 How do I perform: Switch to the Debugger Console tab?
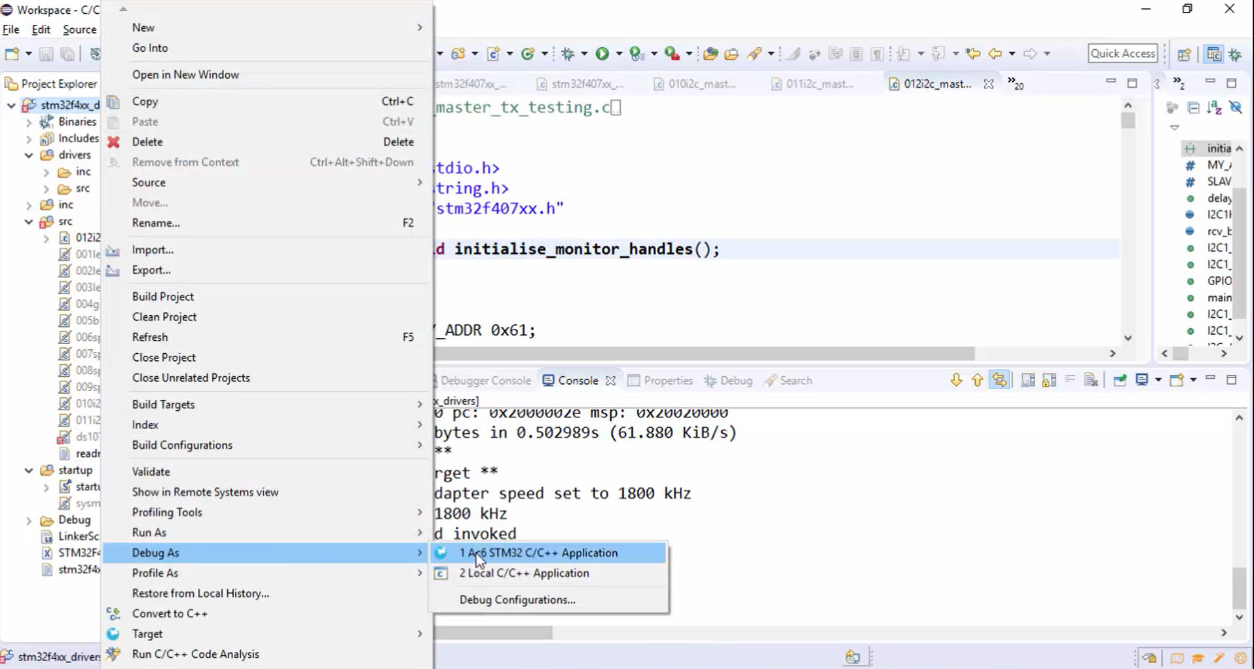(485, 381)
